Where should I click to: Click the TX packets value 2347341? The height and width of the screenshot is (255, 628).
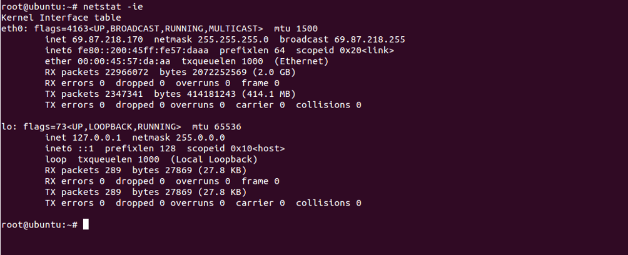(124, 94)
